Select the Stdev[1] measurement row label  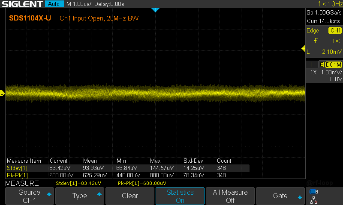(17, 168)
